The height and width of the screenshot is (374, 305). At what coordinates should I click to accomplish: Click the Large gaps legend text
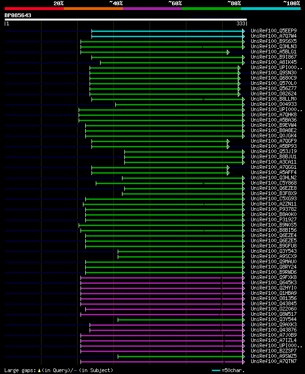point(59,370)
